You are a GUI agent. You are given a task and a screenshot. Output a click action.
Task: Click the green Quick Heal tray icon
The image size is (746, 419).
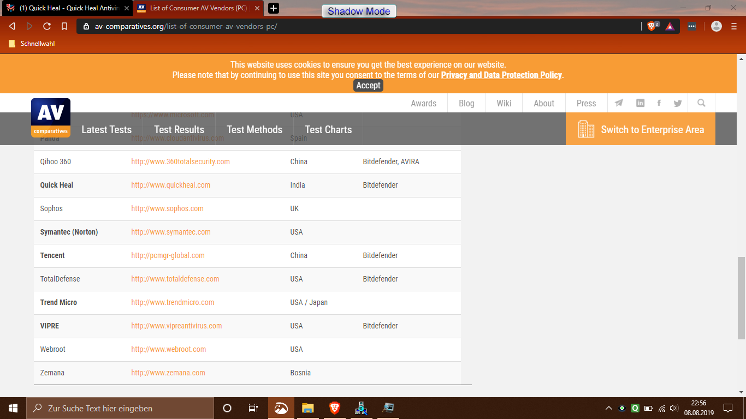coord(635,408)
